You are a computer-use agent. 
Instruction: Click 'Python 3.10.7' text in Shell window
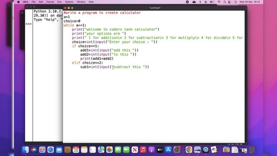click(47, 11)
